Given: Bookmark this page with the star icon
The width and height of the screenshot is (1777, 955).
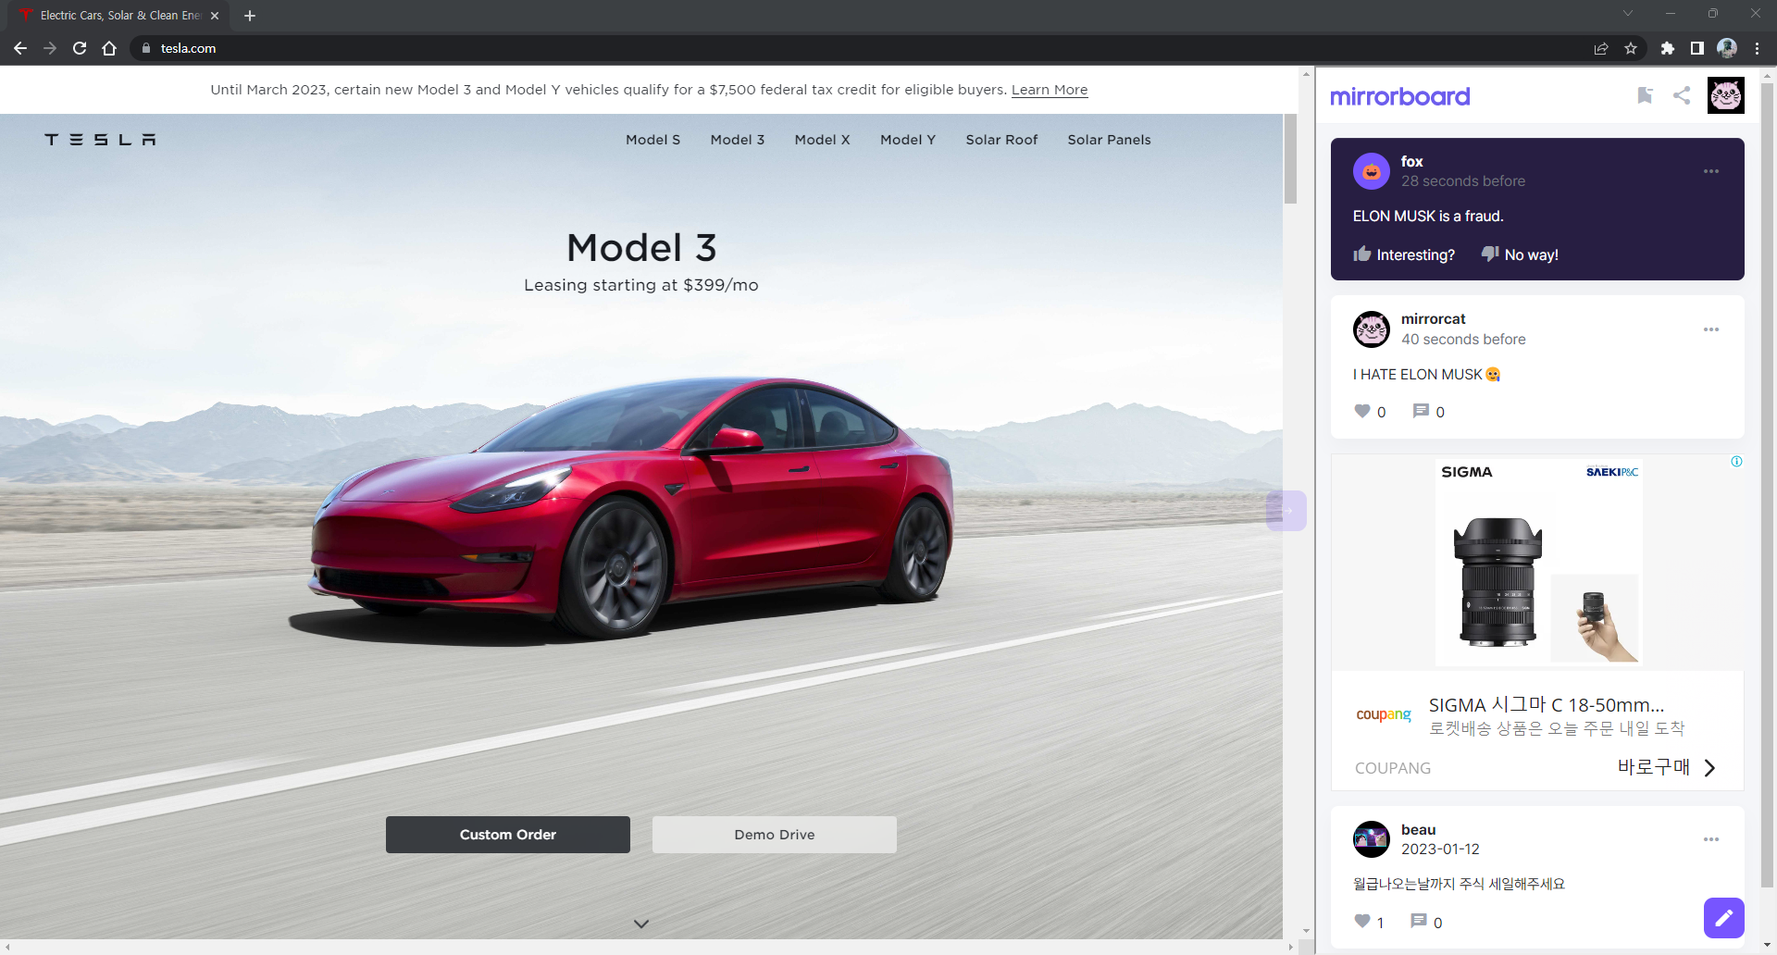Looking at the screenshot, I should point(1631,48).
